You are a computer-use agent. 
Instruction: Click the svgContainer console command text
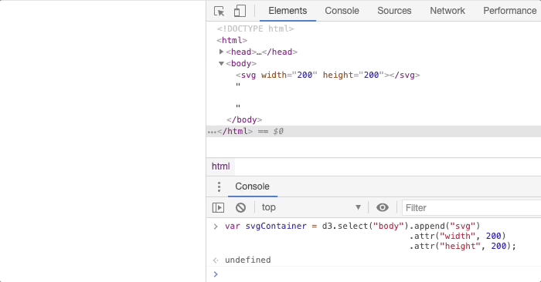point(370,236)
